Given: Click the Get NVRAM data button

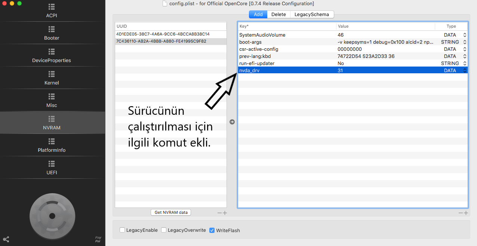Looking at the screenshot, I should click(171, 212).
